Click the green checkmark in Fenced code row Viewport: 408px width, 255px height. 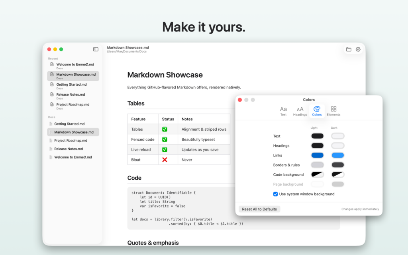coord(165,139)
